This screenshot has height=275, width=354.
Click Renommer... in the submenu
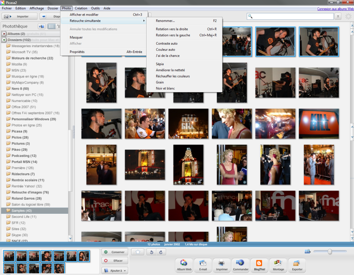(x=184, y=20)
